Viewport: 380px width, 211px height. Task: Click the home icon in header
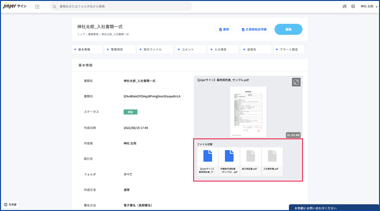point(344,6)
